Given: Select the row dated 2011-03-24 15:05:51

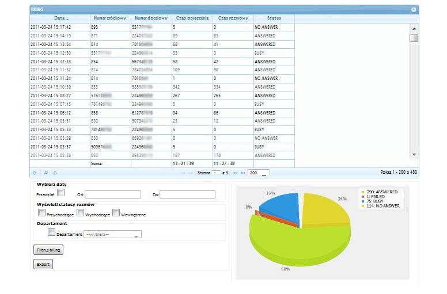Looking at the screenshot, I should (162, 121).
